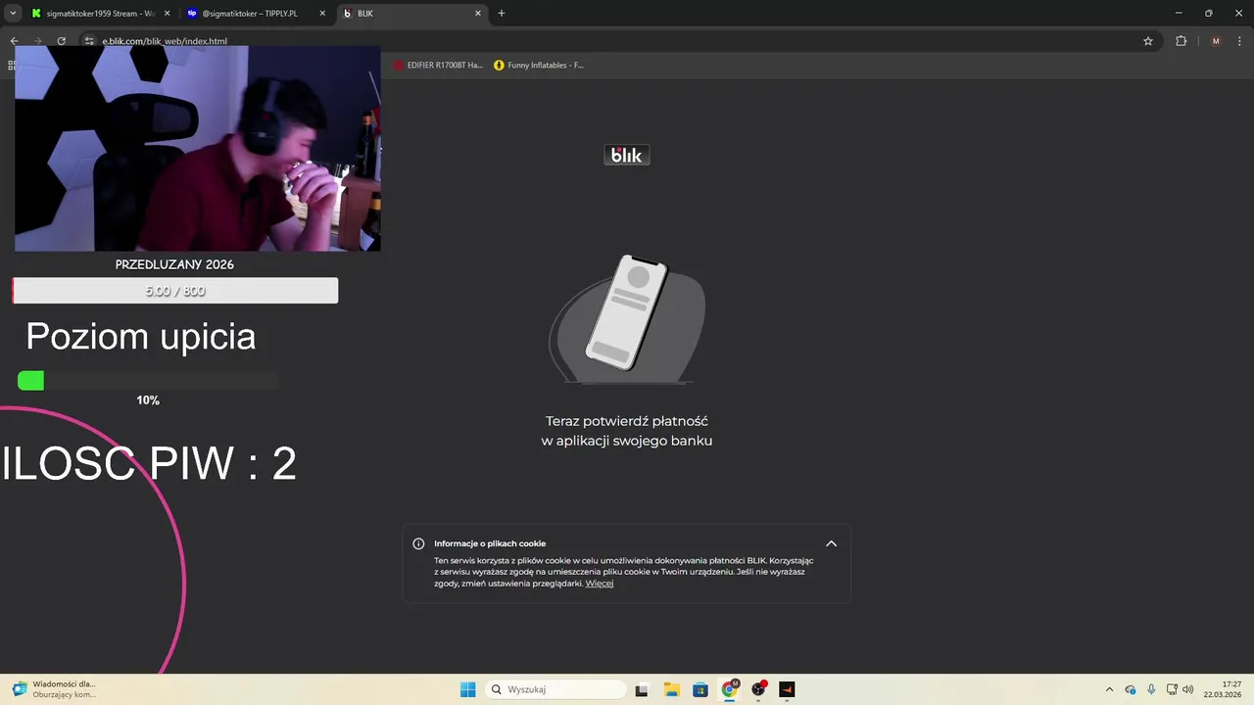The height and width of the screenshot is (705, 1254).
Task: Open a new browser tab
Action: pos(502,14)
